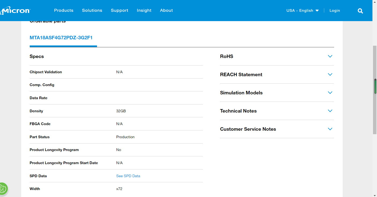Image resolution: width=377 pixels, height=197 pixels.
Task: Open the site search magnifier icon
Action: click(x=360, y=11)
